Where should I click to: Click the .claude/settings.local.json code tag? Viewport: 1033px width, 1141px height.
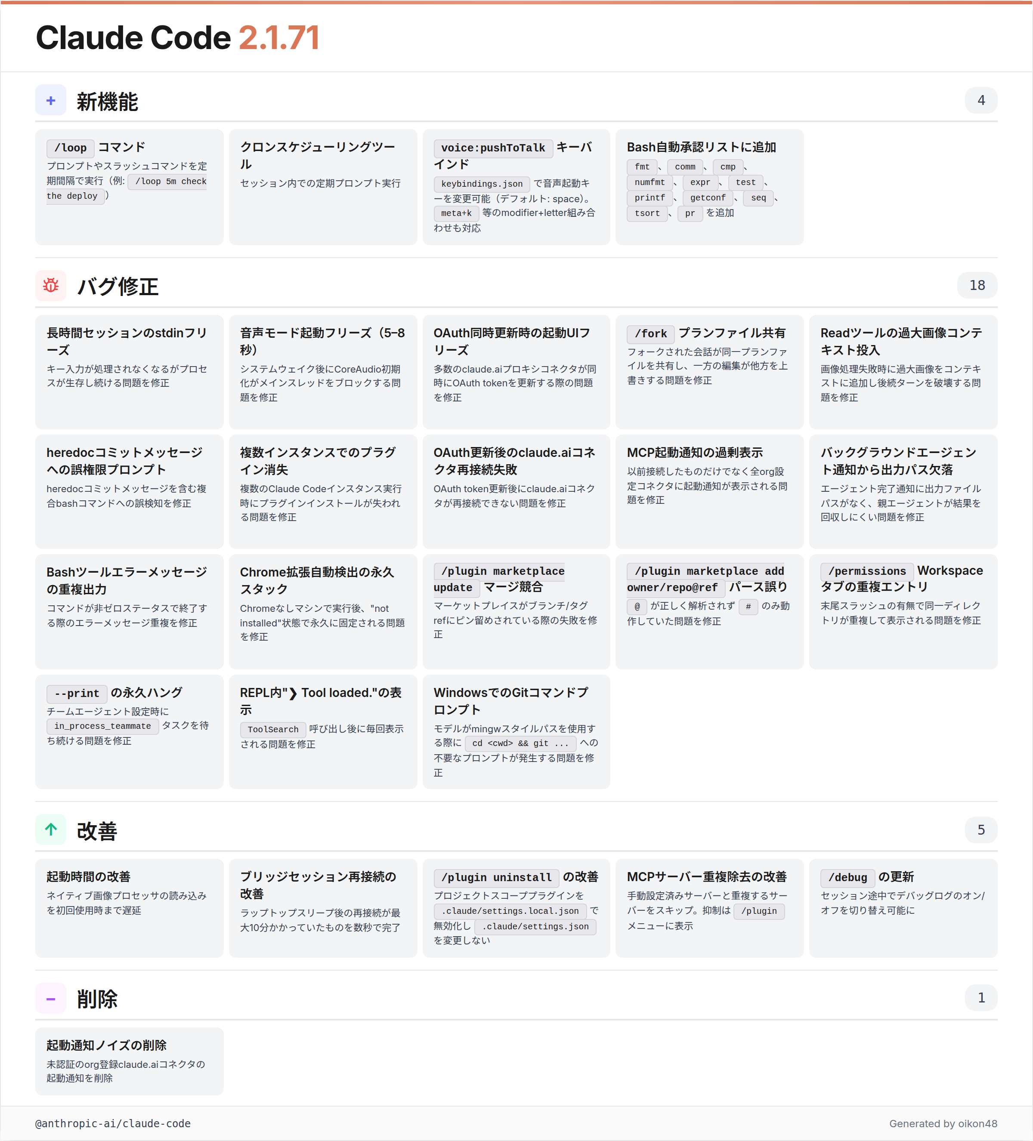tap(510, 911)
